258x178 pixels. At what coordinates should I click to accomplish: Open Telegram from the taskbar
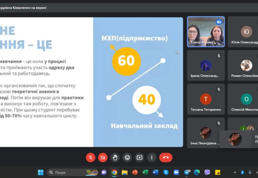[x=187, y=172]
